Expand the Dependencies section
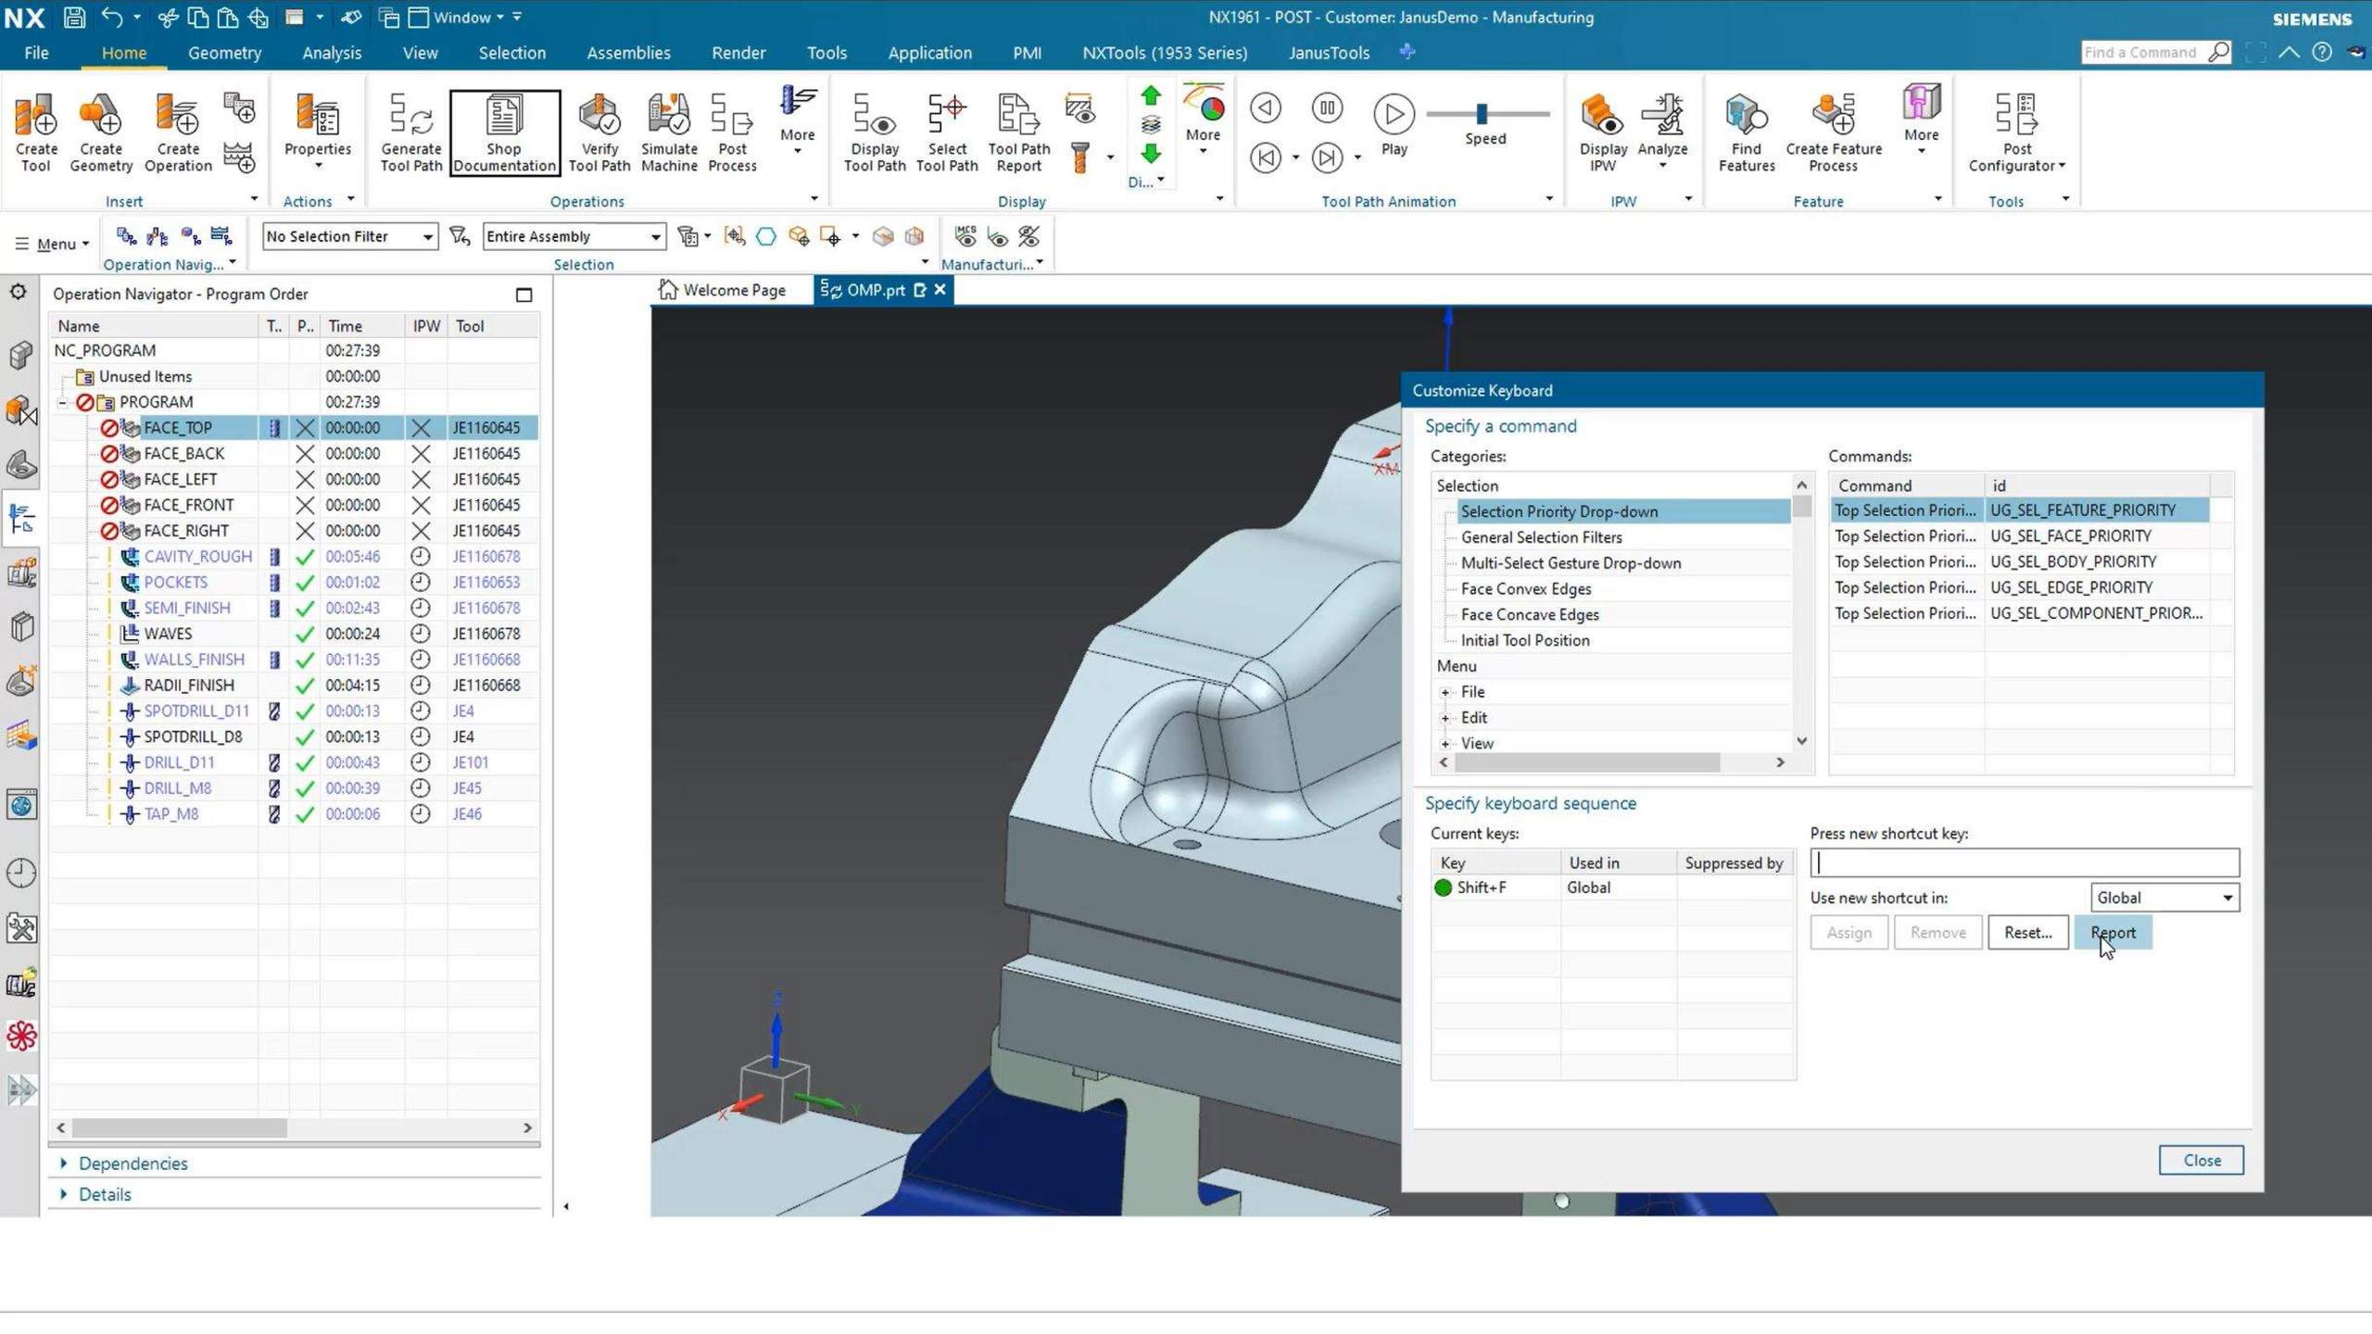 [x=64, y=1163]
